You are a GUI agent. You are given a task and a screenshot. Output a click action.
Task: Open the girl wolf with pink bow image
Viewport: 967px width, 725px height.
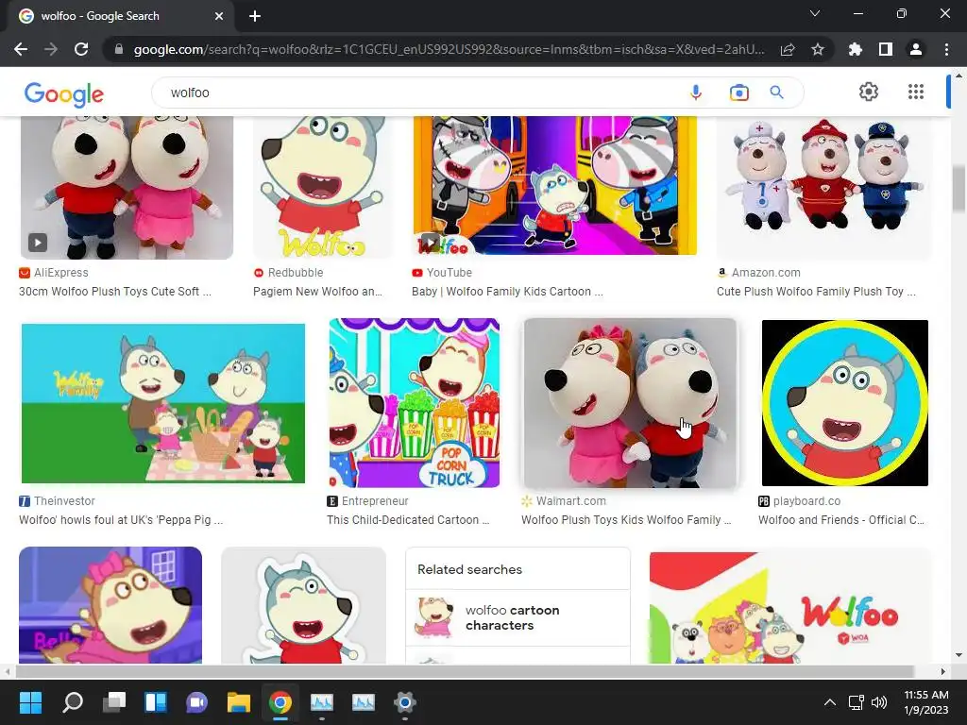[x=110, y=605]
